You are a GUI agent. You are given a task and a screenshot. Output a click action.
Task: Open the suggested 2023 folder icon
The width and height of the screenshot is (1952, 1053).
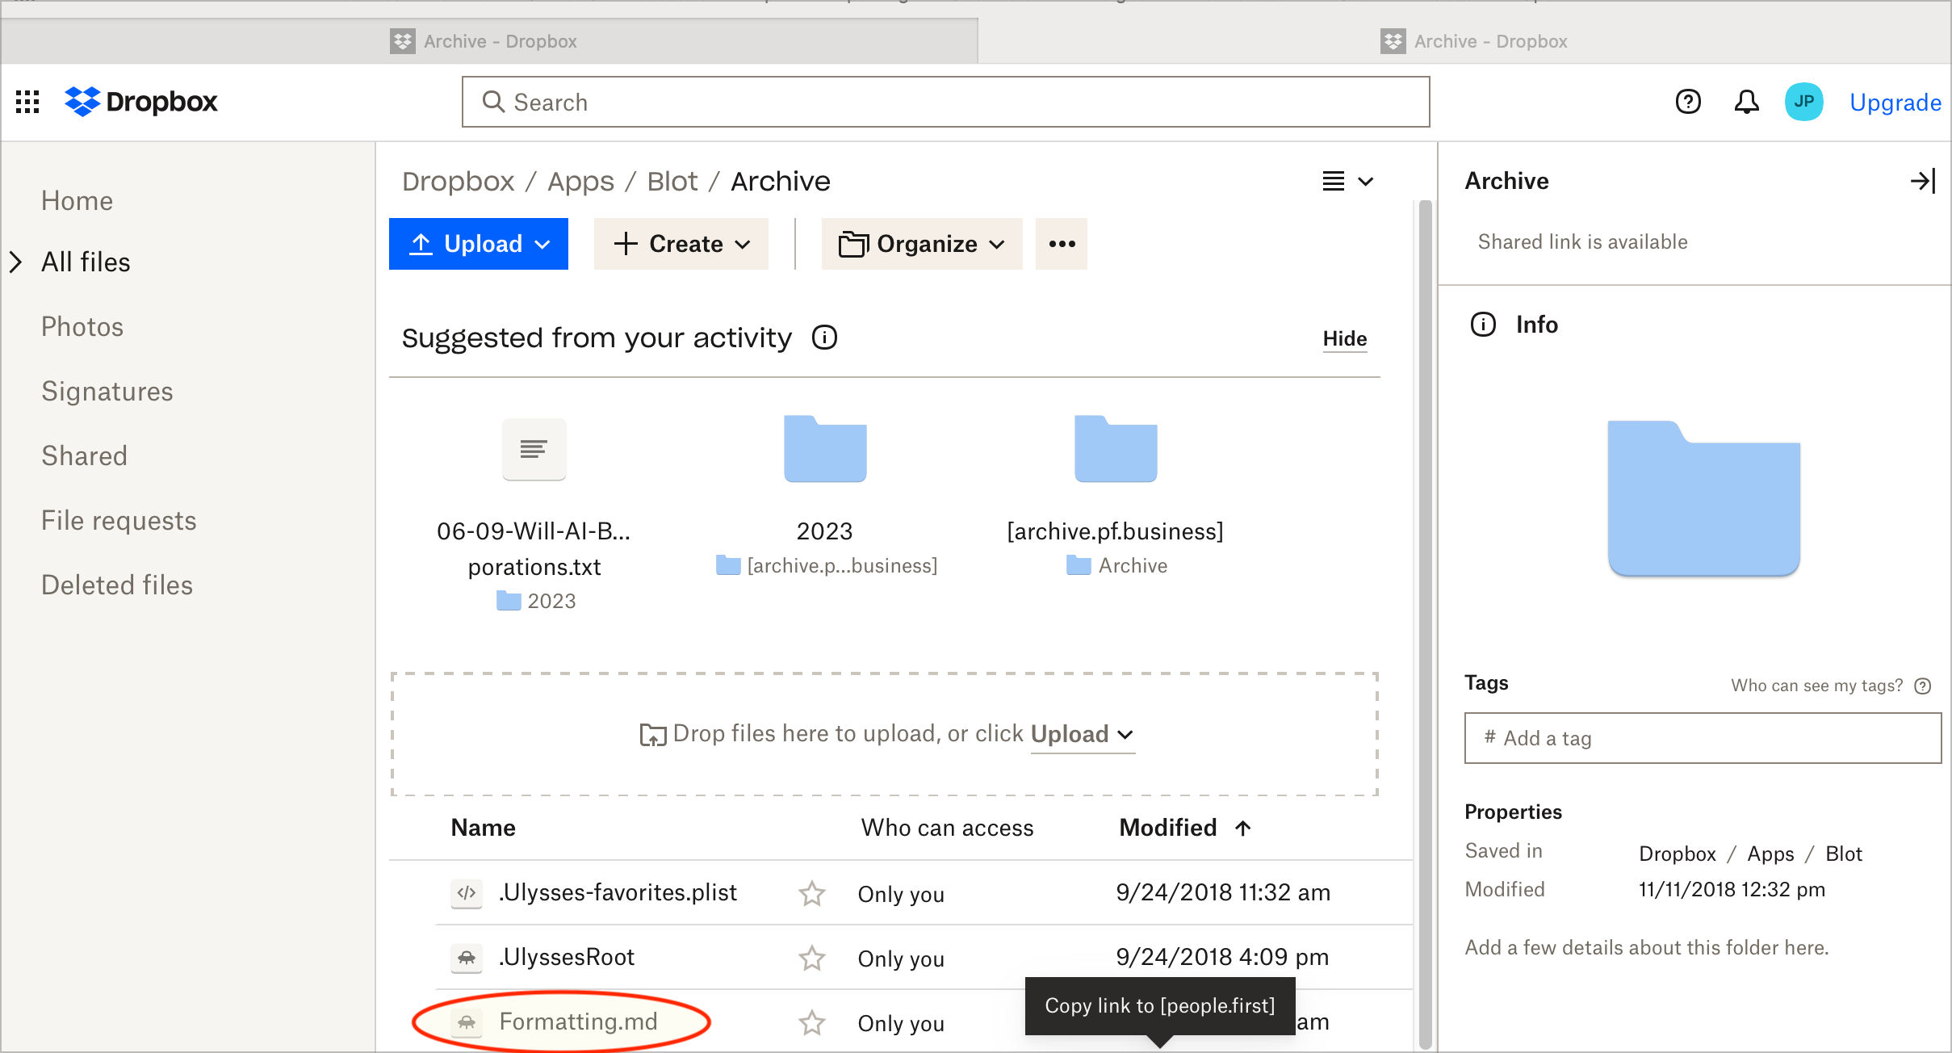pyautogui.click(x=825, y=449)
